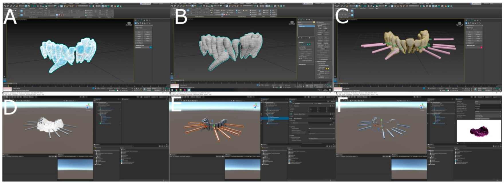Click the pink object color swatch in panel C
Image resolution: width=504 pixels, height=184 pixels.
click(x=481, y=47)
